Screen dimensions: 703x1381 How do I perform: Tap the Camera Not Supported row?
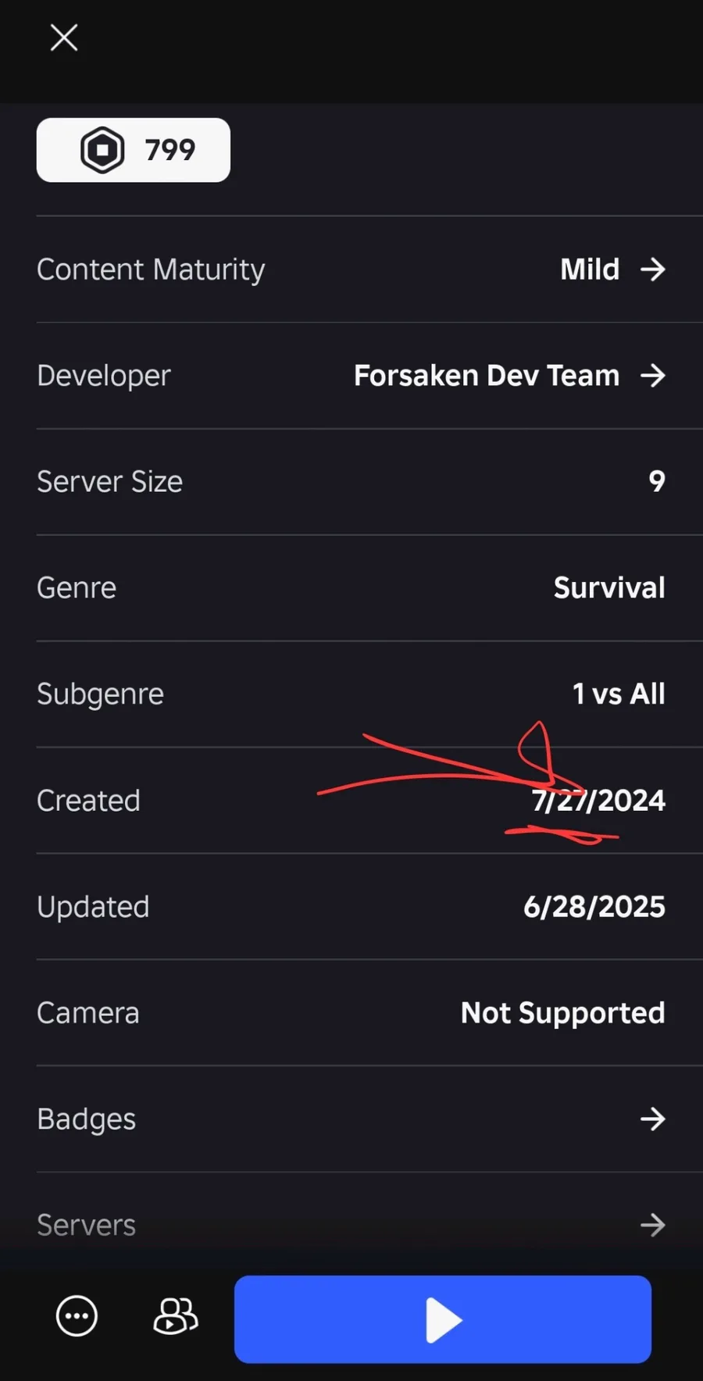point(369,1013)
